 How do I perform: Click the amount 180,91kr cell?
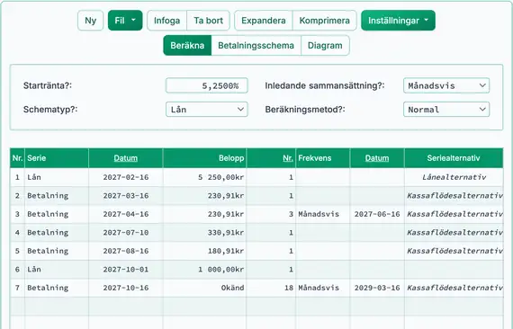click(205, 251)
